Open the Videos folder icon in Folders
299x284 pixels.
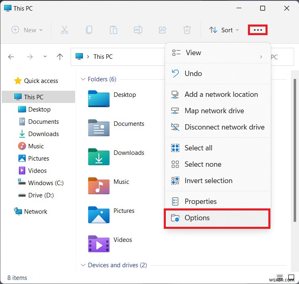point(99,244)
